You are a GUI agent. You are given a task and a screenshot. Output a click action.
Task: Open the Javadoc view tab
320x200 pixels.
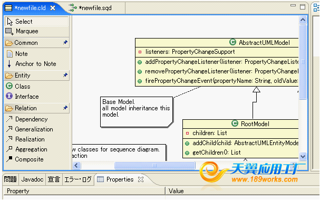32,179
